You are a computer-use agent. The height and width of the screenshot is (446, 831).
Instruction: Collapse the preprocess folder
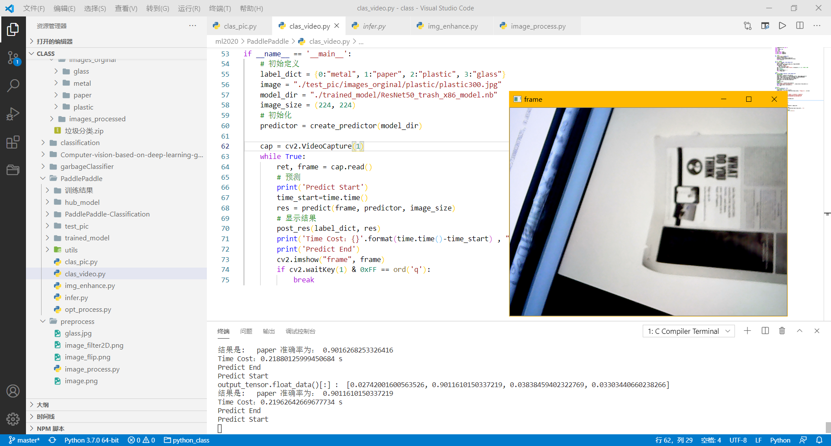[77, 322]
